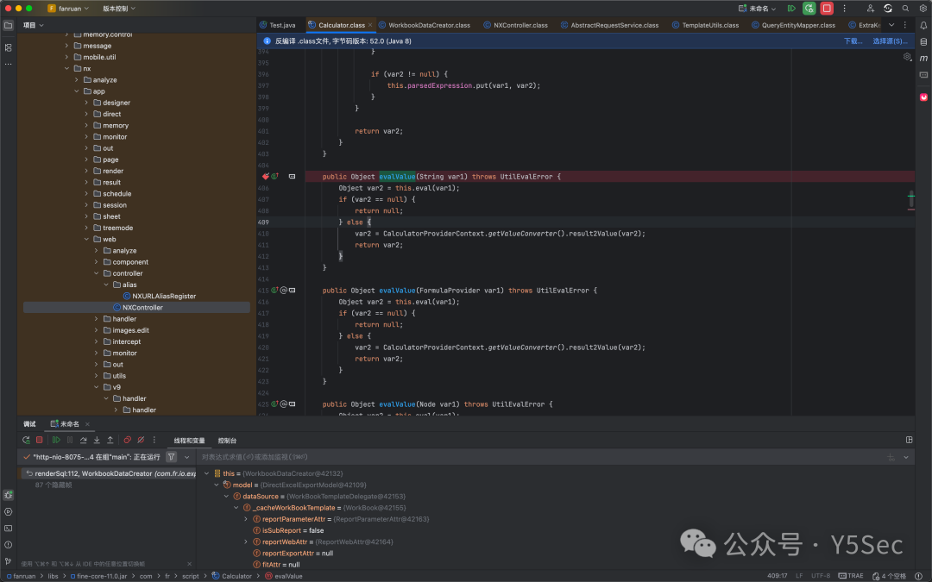
Task: Click the 下载 link in decompile banner
Action: 853,41
